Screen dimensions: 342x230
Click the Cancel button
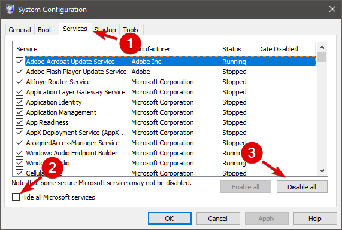(218, 219)
